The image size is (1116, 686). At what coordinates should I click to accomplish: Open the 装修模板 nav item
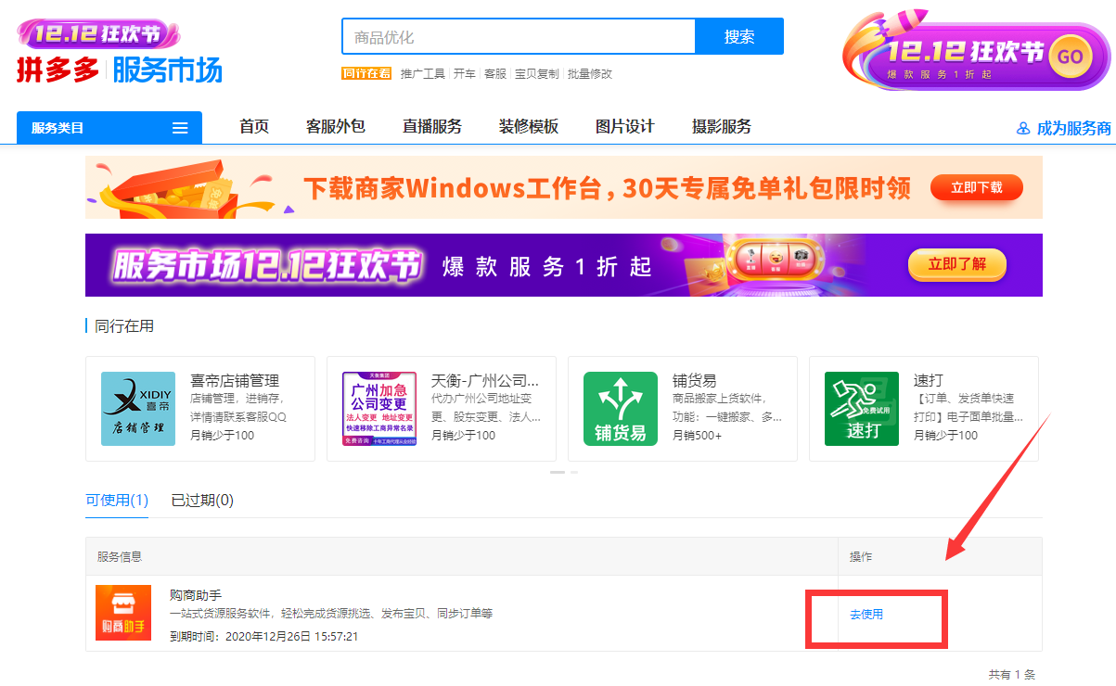[x=529, y=127]
